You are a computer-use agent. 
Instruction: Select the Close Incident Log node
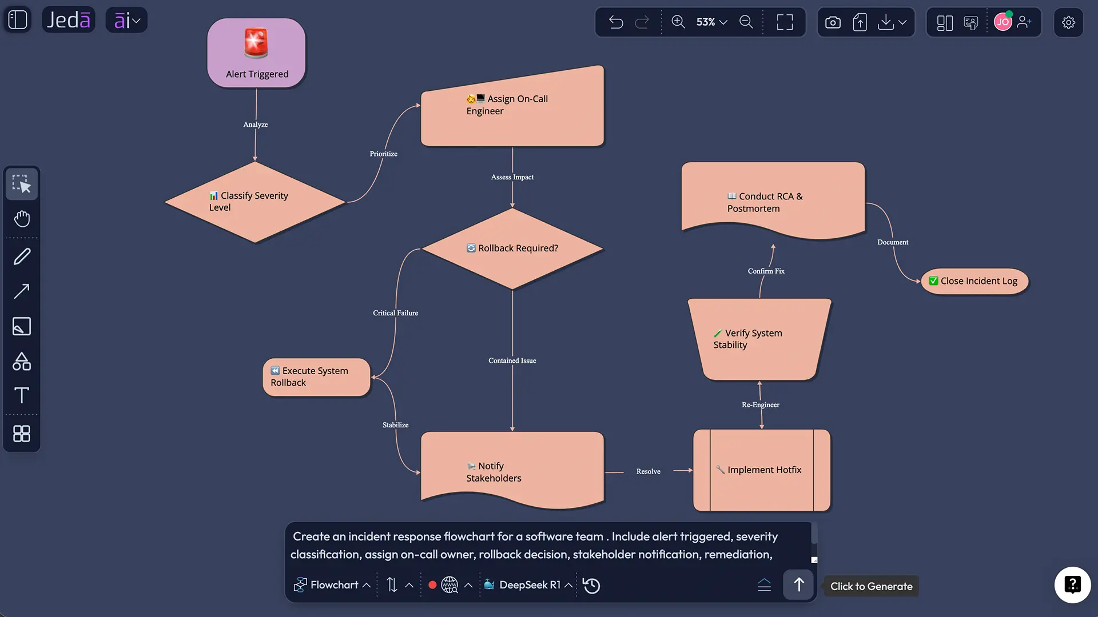tap(974, 281)
